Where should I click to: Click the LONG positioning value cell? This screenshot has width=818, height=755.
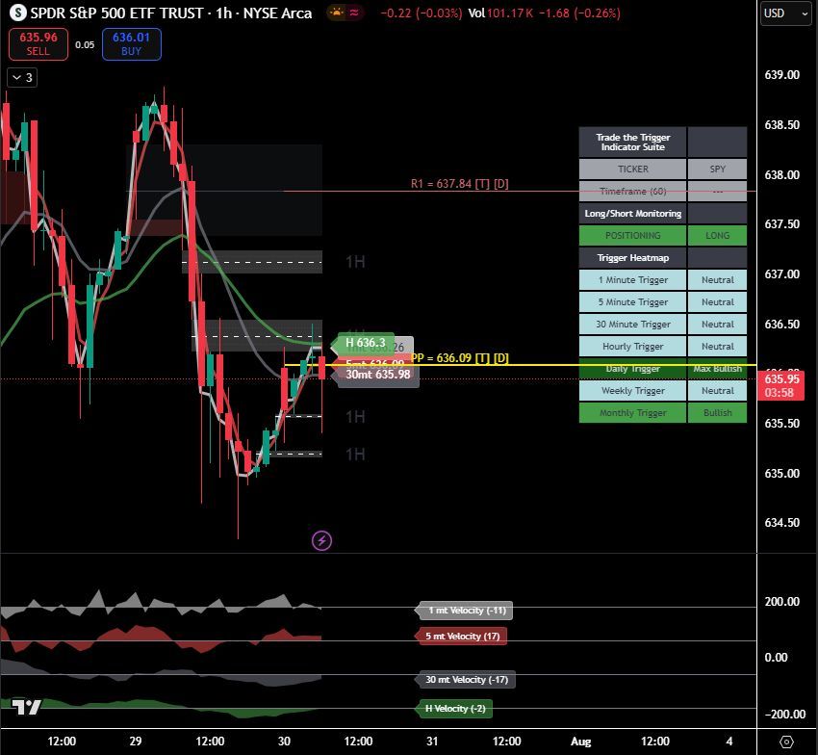[717, 236]
